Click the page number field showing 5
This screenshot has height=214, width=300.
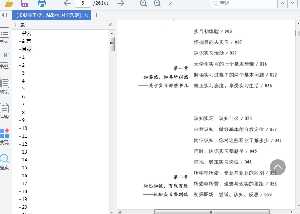tap(83, 3)
